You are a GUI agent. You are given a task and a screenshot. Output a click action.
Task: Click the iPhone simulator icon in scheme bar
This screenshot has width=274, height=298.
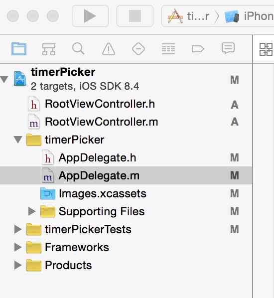(232, 16)
